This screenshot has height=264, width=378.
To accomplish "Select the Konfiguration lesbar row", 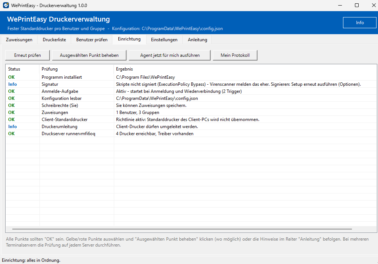I will point(191,98).
